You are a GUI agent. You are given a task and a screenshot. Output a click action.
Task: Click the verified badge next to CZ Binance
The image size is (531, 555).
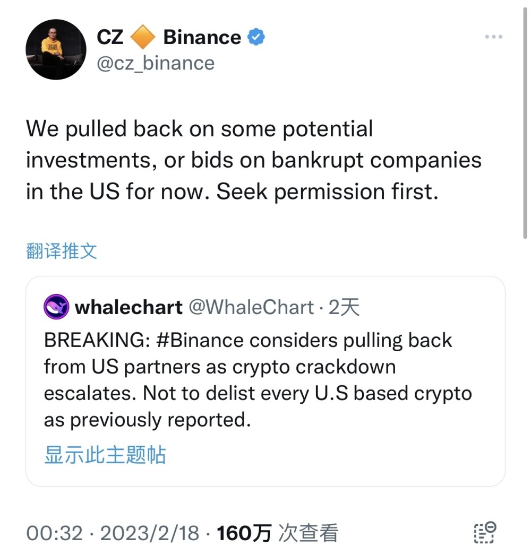256,36
